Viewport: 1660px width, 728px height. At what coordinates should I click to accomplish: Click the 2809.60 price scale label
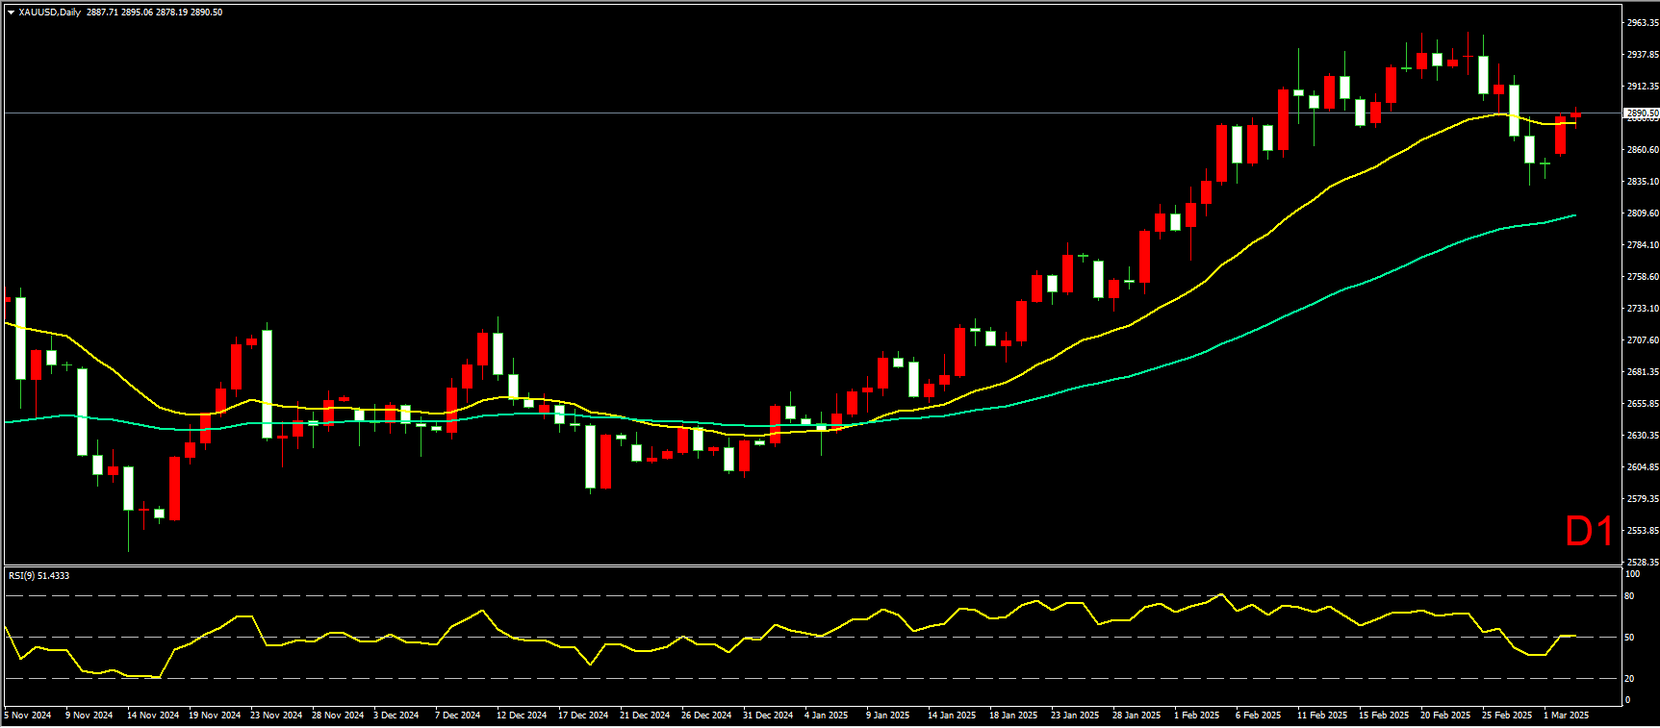click(x=1642, y=213)
